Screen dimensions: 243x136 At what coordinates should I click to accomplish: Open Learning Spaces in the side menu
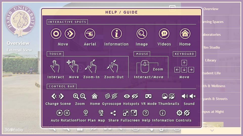(211, 22)
